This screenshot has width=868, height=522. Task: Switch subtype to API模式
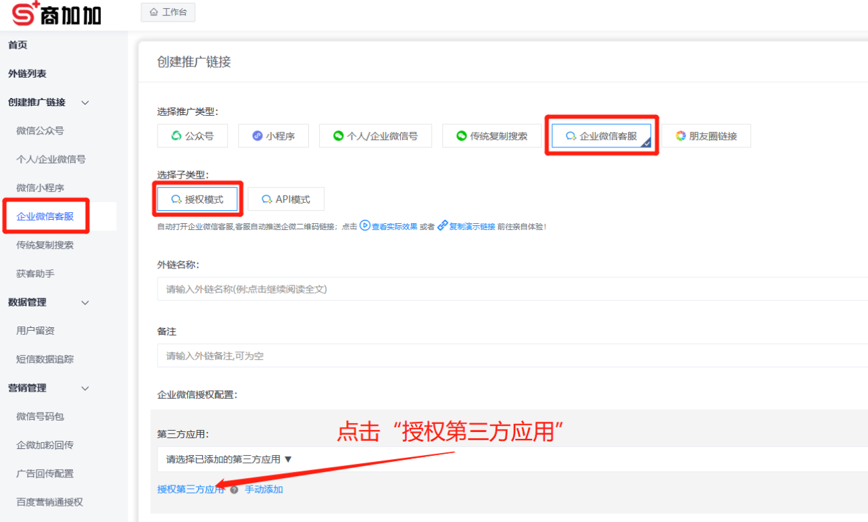pyautogui.click(x=286, y=199)
